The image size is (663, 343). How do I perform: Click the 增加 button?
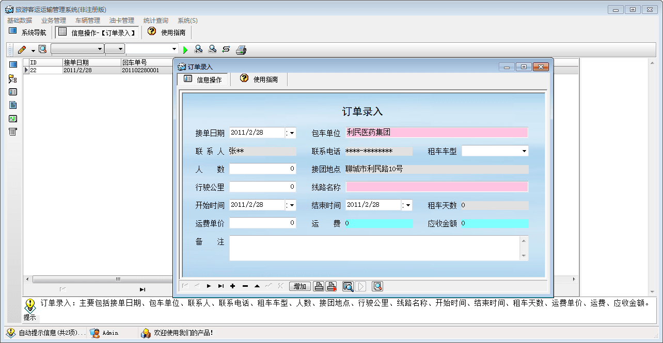(300, 286)
